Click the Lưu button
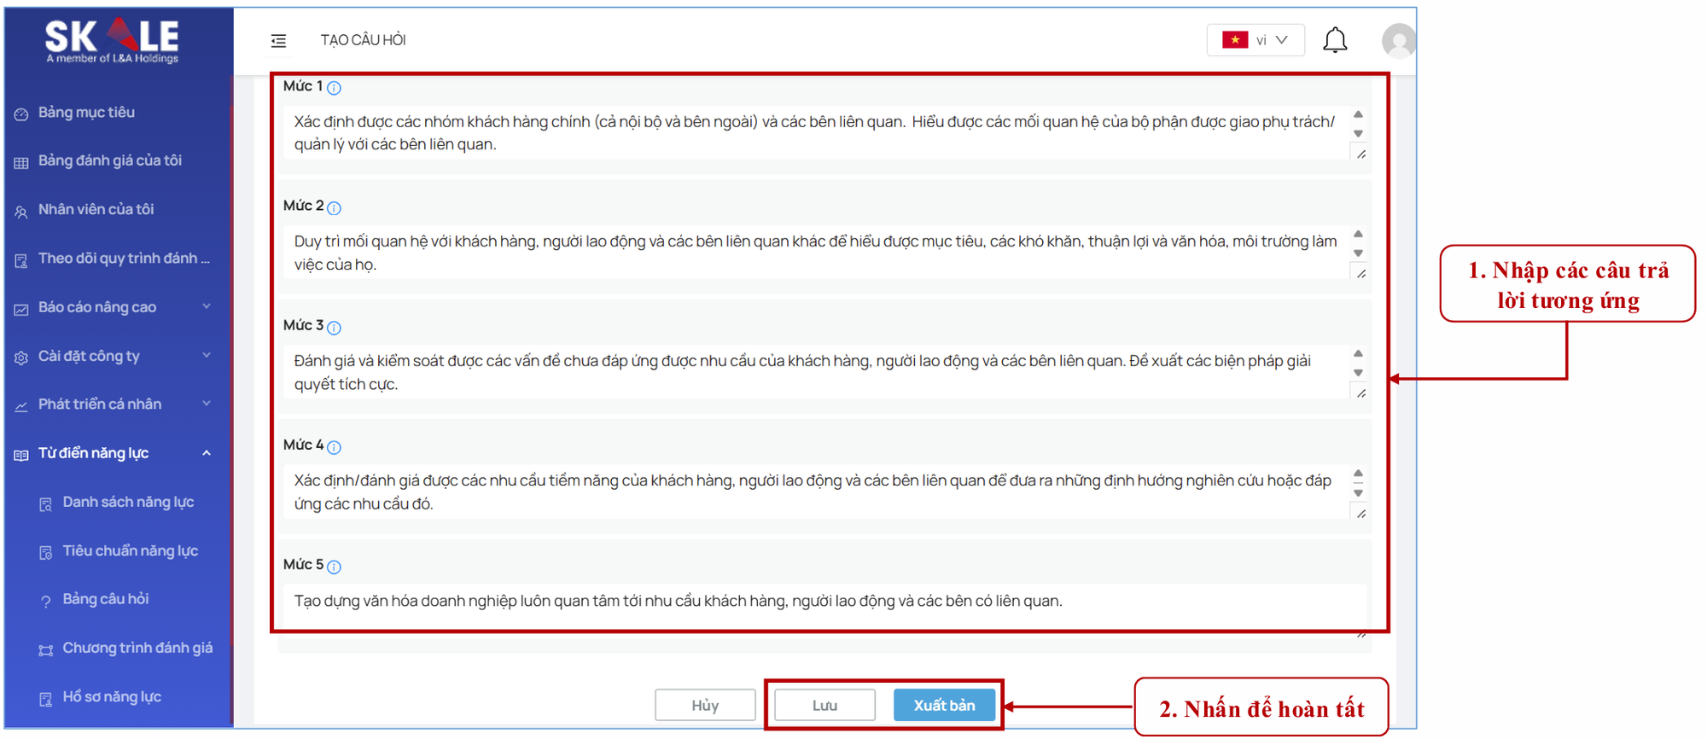Screen dimensions: 1707x739 pyautogui.click(x=824, y=705)
